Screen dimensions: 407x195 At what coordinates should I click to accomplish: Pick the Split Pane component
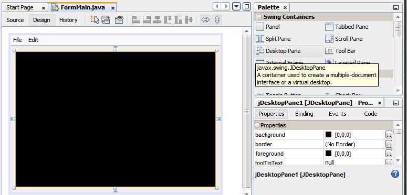tap(273, 39)
